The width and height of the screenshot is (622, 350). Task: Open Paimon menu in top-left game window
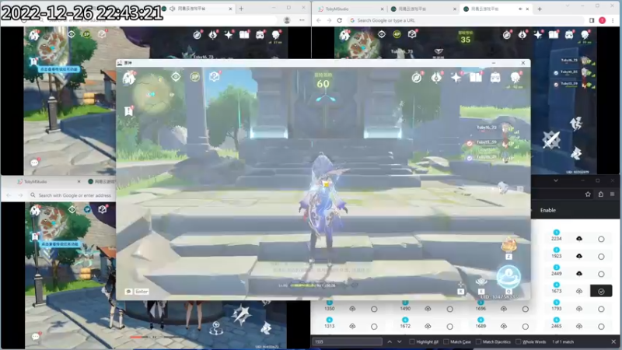click(34, 36)
